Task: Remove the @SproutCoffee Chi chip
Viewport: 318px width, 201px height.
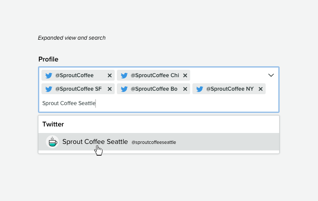Action: [185, 75]
